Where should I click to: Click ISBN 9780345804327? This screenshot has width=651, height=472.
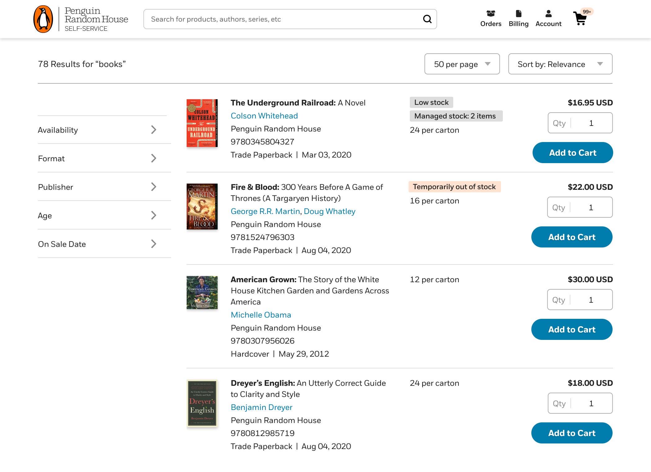[262, 142]
